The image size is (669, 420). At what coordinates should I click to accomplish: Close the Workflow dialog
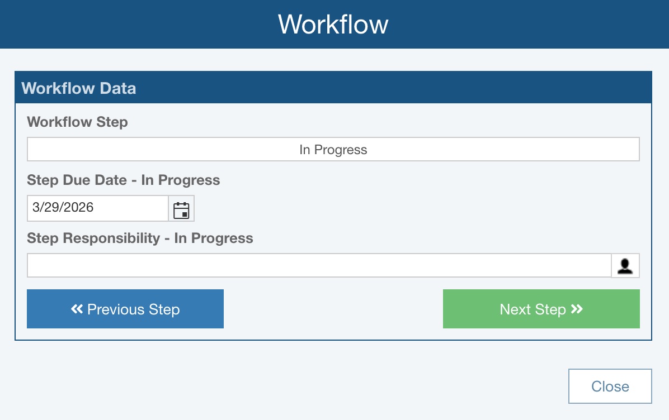610,386
